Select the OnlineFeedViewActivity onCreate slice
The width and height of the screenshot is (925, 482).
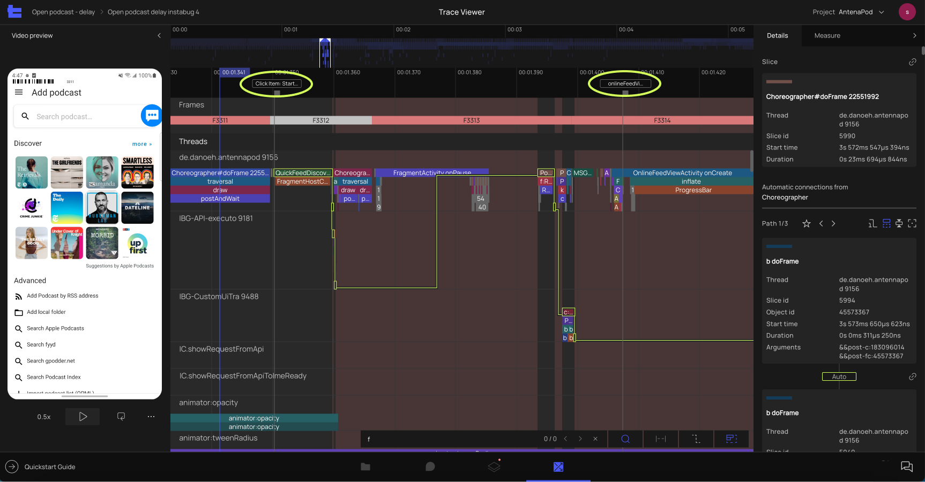[x=682, y=173]
